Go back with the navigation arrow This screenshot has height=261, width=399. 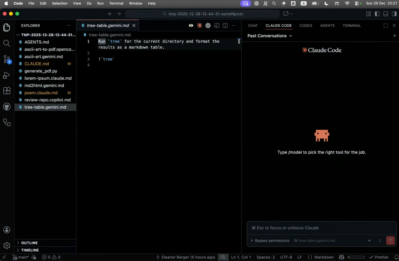click(x=110, y=14)
